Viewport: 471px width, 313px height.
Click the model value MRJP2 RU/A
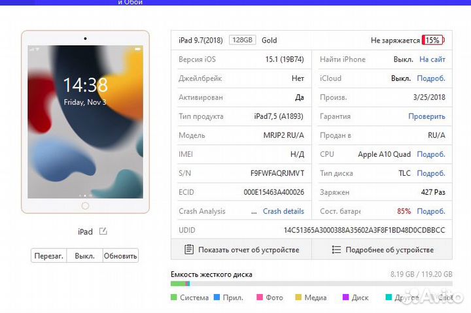[283, 135]
